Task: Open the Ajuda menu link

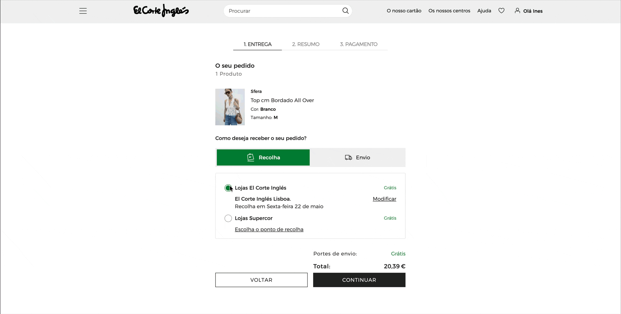Action: [484, 11]
